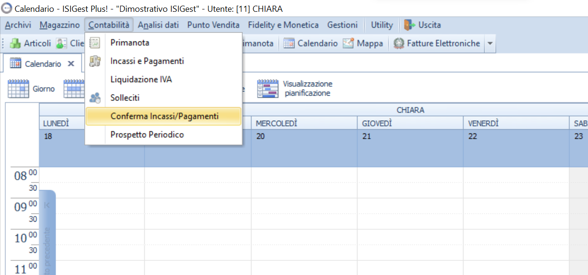The width and height of the screenshot is (588, 275).
Task: Expand the toolbar overflow dropdown arrow
Action: click(490, 43)
